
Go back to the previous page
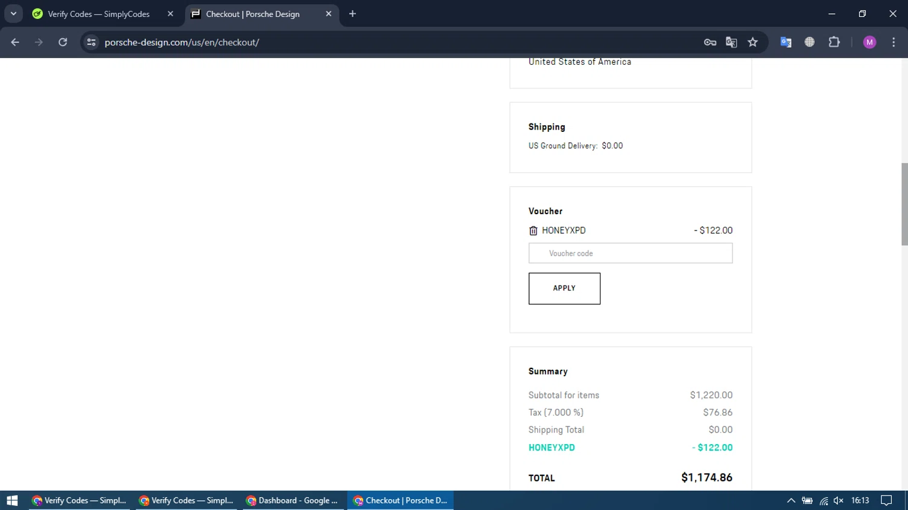[15, 42]
